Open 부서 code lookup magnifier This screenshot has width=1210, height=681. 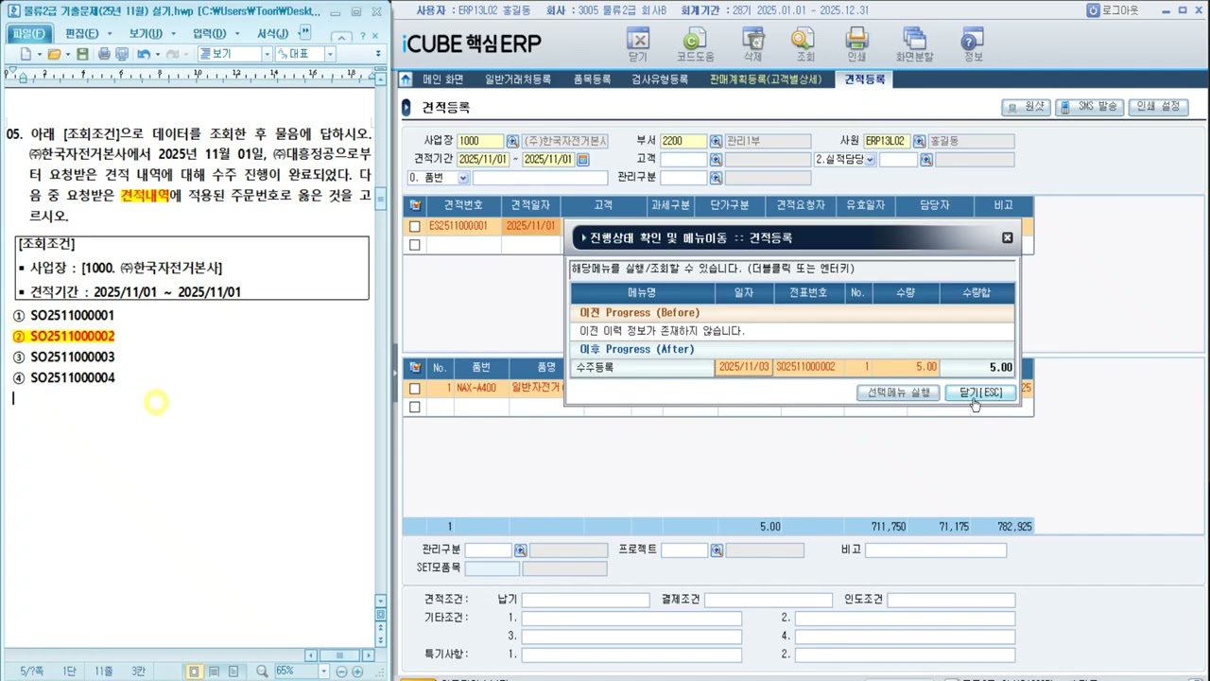[x=716, y=142]
